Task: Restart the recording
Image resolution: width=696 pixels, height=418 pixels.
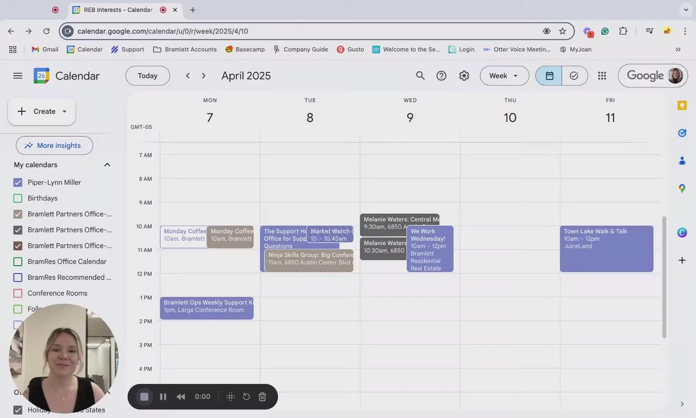Action: tap(246, 397)
